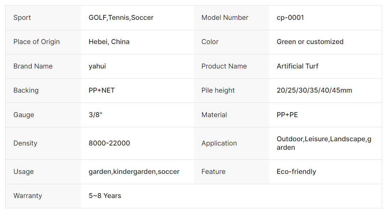The height and width of the screenshot is (214, 390).
Task: Click the Place of Origin label
Action: click(x=37, y=42)
